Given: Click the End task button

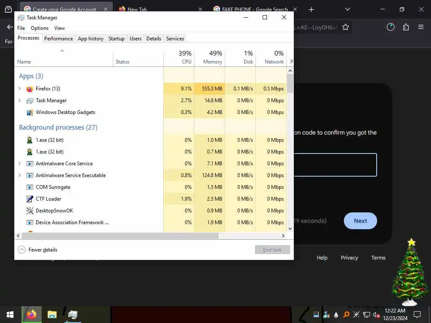Looking at the screenshot, I should (272, 250).
